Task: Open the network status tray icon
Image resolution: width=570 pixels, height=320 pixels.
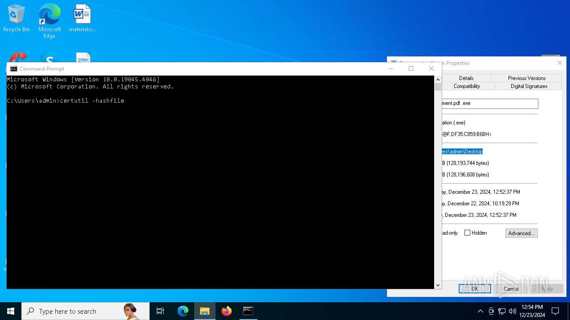Action: click(502, 311)
